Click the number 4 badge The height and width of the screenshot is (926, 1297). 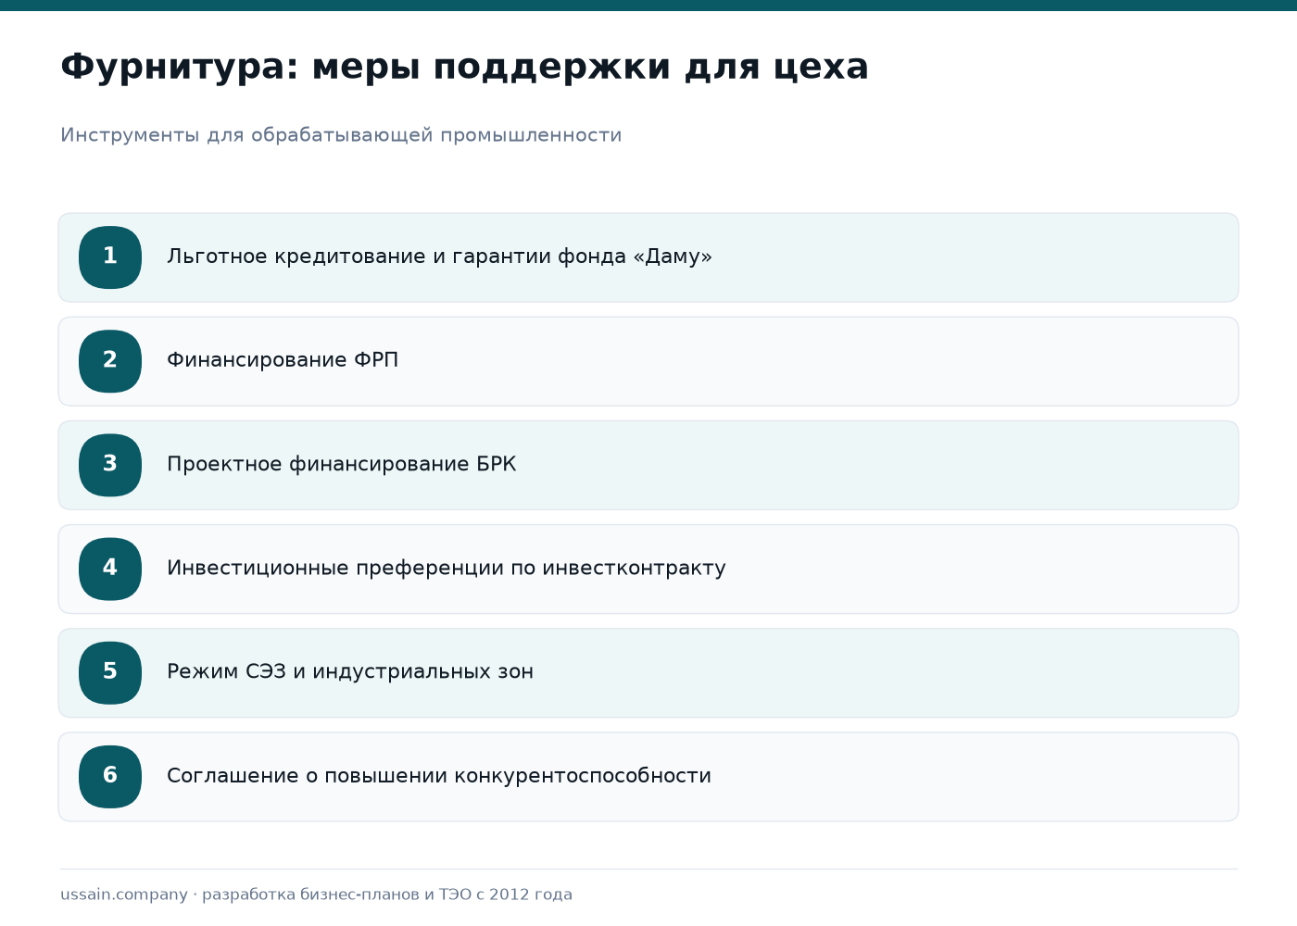coord(110,569)
